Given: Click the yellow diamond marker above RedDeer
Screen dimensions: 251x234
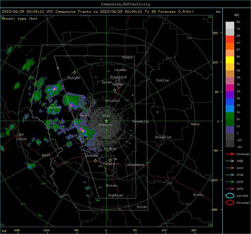Looking at the screenshot, I should click(x=115, y=90).
